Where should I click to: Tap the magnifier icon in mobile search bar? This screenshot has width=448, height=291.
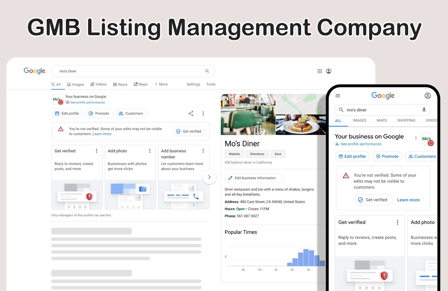pyautogui.click(x=341, y=110)
